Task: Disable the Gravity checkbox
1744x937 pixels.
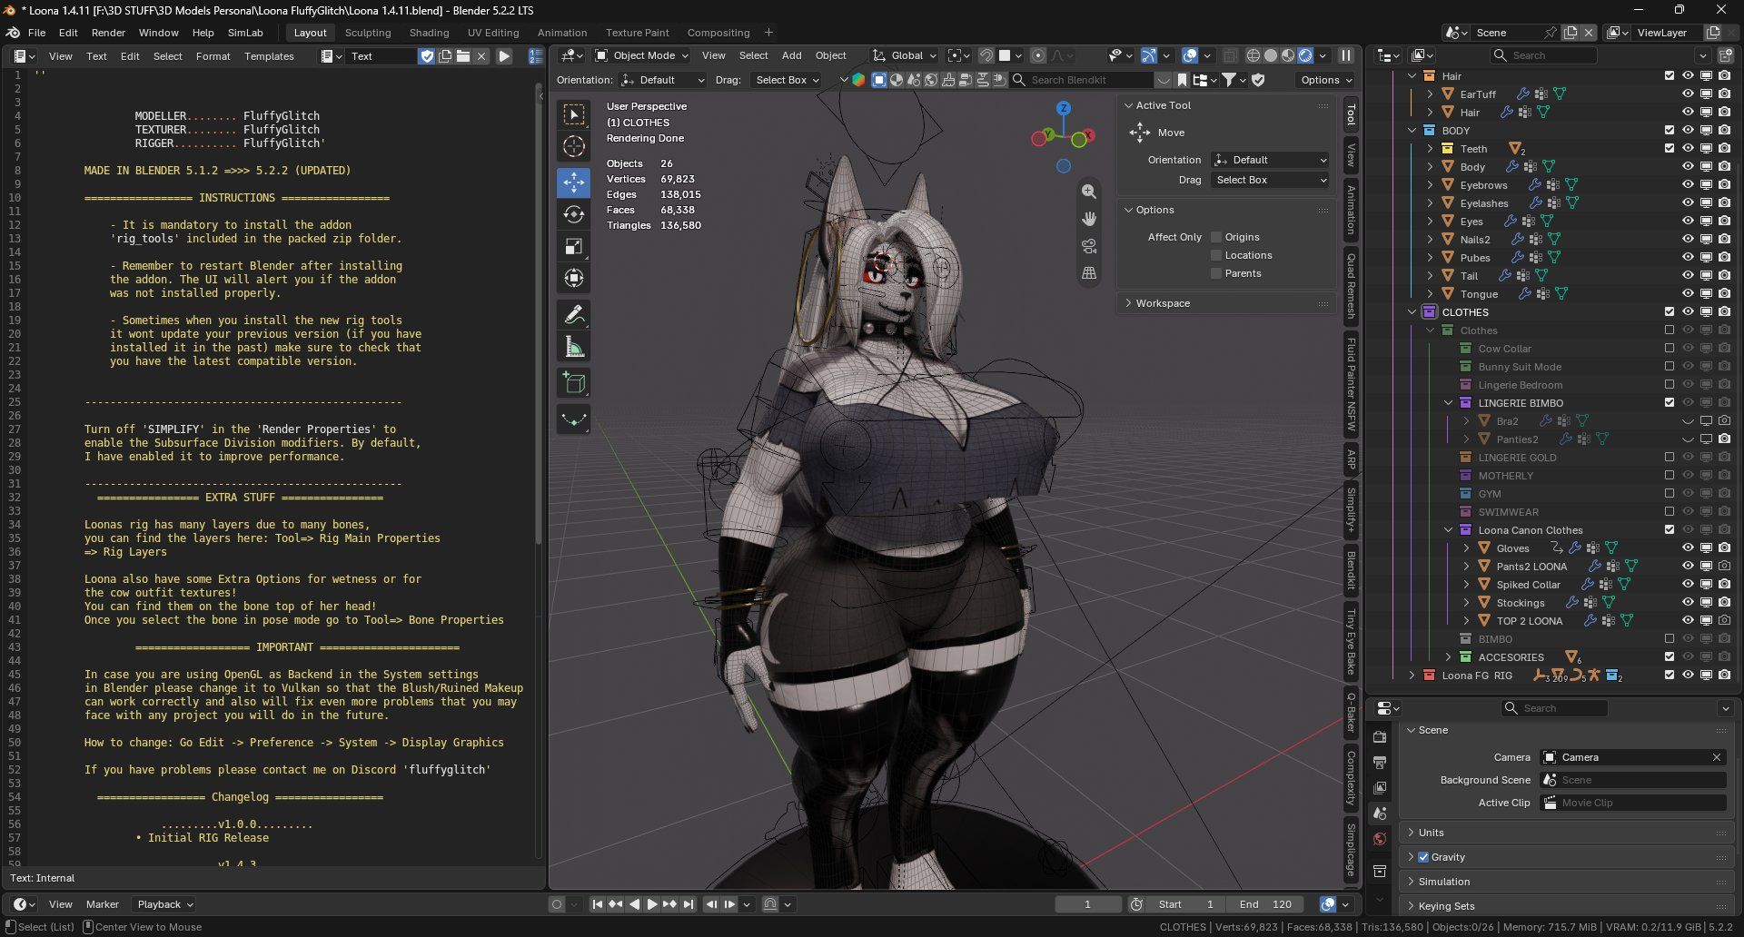Action: [x=1423, y=857]
